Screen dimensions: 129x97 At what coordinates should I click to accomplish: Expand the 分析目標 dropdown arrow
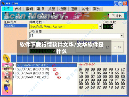122,36
